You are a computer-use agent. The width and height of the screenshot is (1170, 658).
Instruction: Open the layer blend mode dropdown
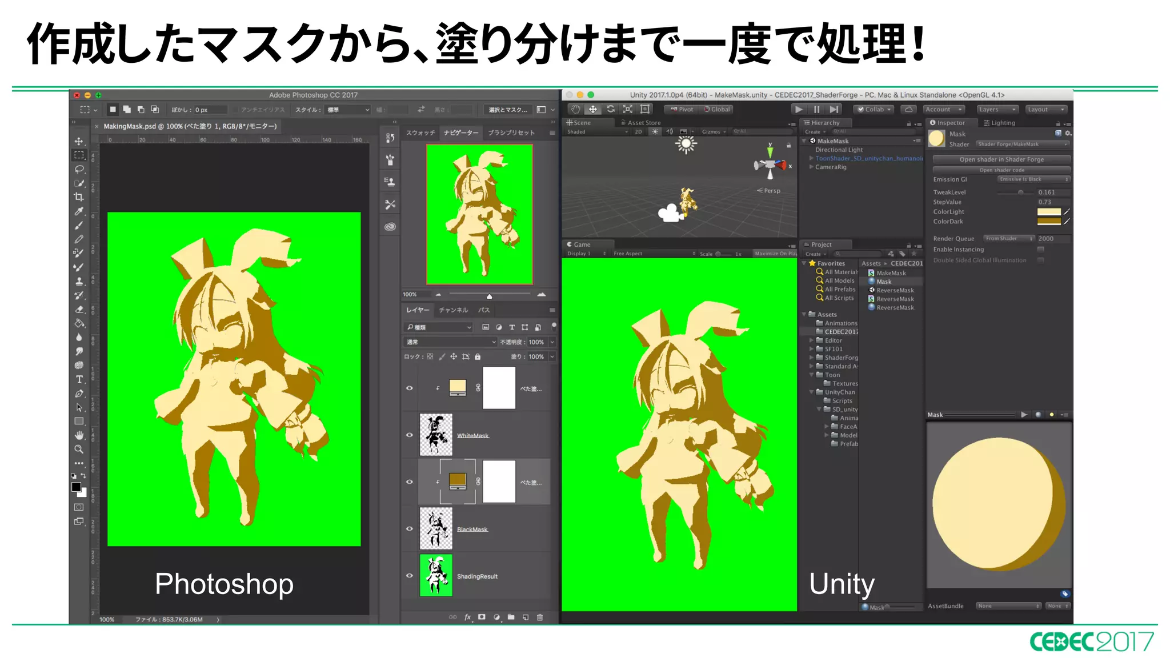point(450,342)
